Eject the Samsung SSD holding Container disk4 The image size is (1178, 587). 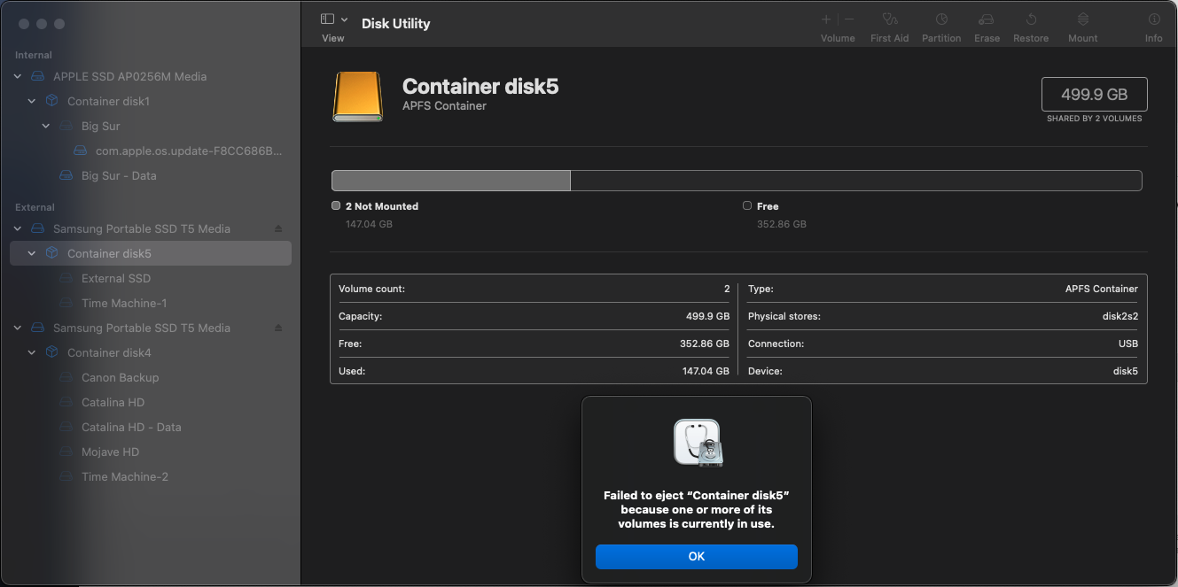278,328
